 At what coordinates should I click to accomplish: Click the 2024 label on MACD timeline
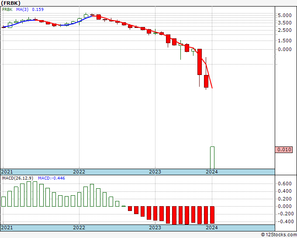(212, 228)
